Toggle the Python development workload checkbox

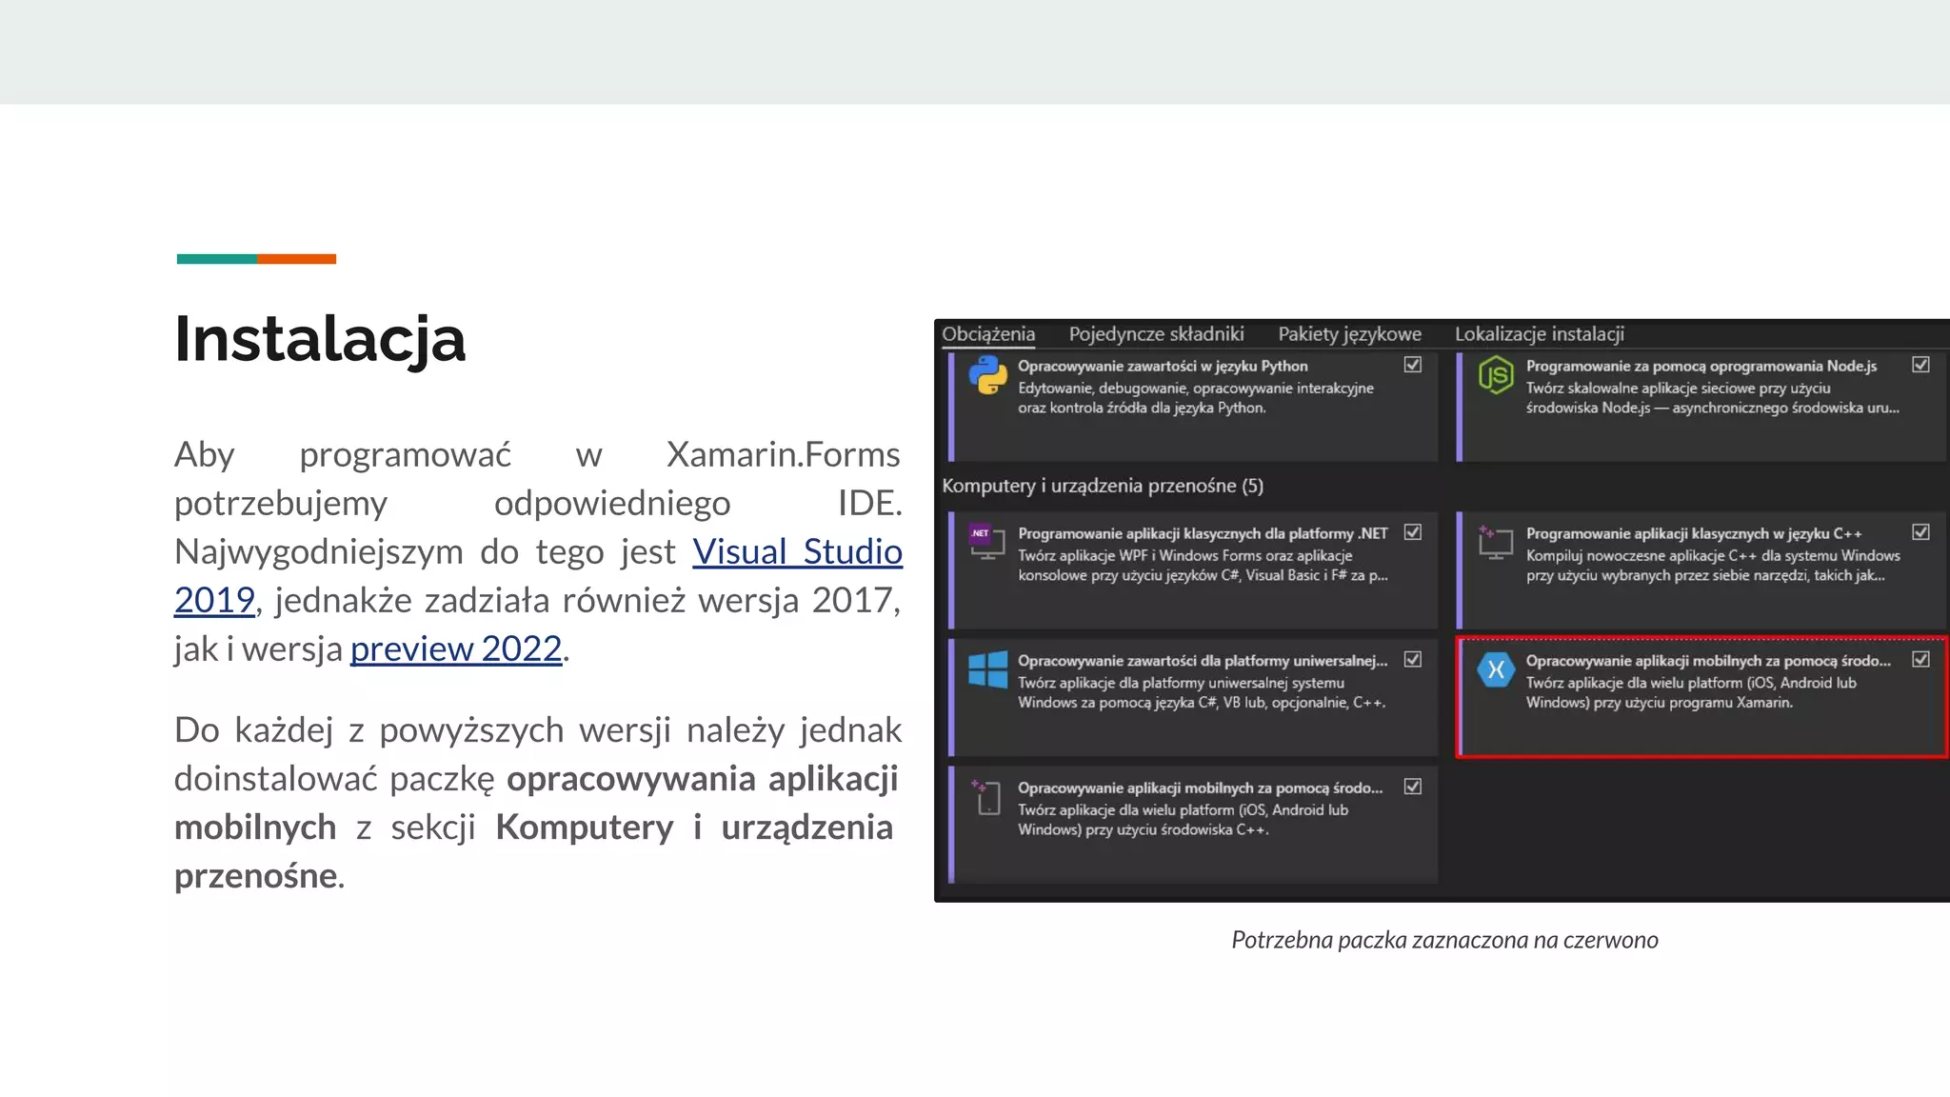coord(1413,365)
